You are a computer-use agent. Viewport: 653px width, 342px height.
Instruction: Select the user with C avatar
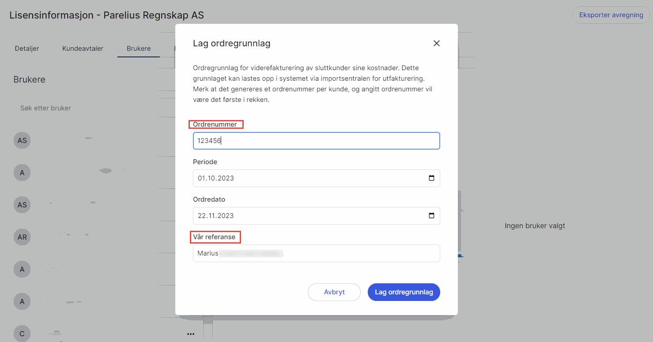[22, 334]
